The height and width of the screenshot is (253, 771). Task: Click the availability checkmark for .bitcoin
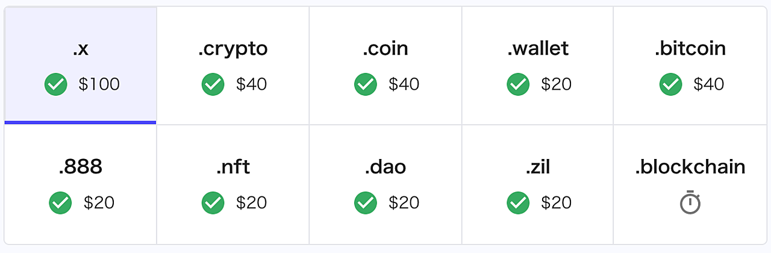click(x=671, y=84)
